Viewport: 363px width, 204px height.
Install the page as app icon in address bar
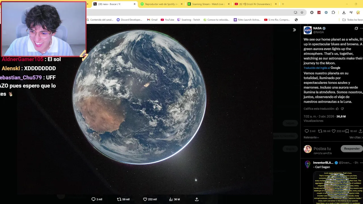[296, 12]
